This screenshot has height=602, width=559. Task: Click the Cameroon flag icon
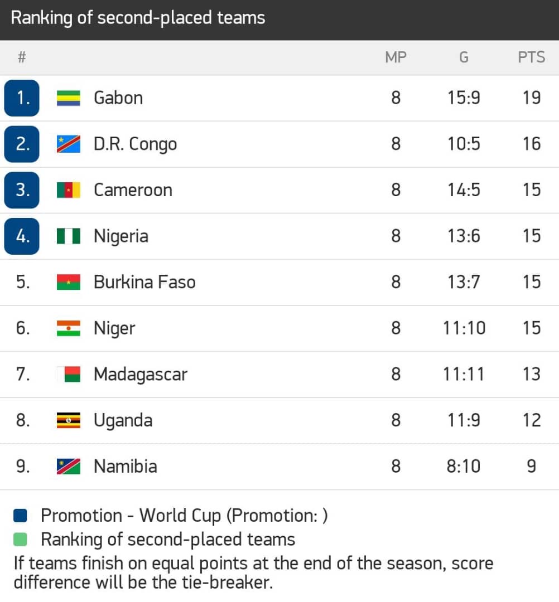click(69, 190)
